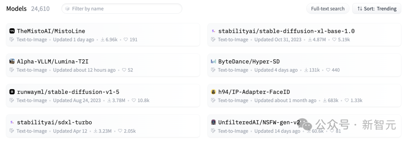The image size is (409, 141).
Task: Click the Text-to-Image icon under NSFW-gen-v2
Action: [x=213, y=131]
